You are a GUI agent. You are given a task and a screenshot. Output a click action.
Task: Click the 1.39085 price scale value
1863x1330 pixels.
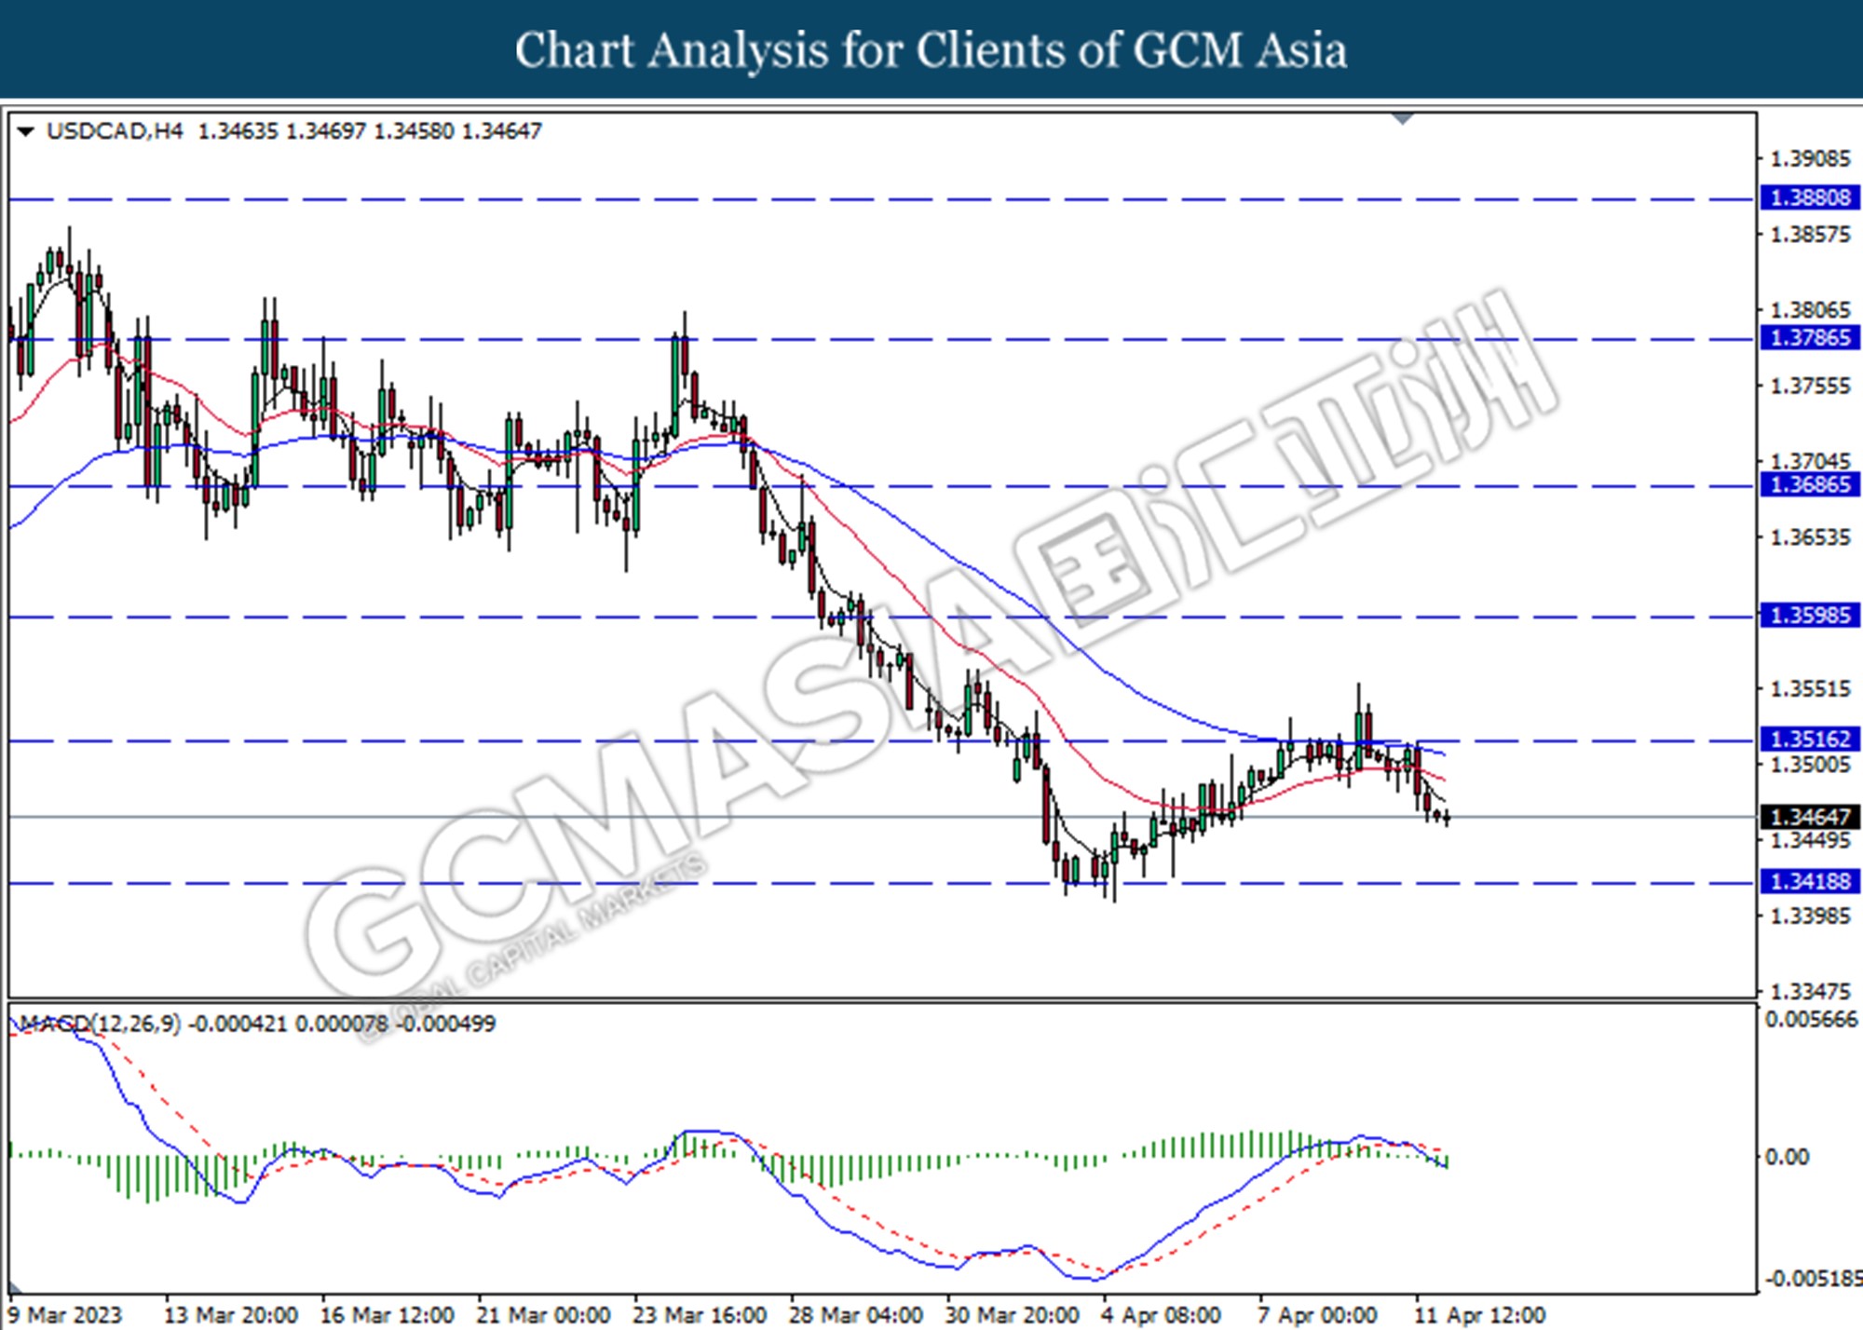click(x=1810, y=159)
